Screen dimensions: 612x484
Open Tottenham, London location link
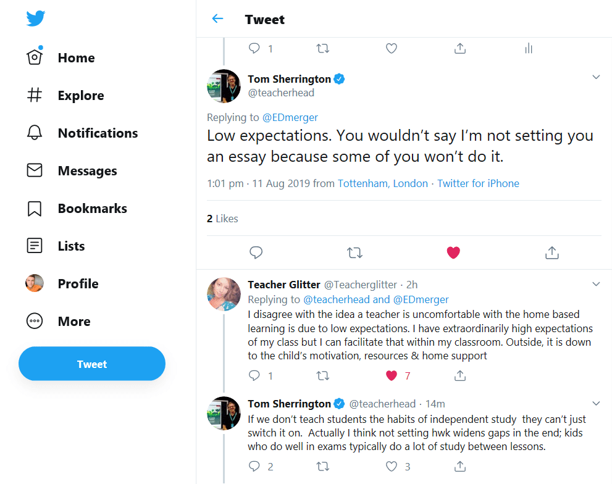pyautogui.click(x=383, y=183)
